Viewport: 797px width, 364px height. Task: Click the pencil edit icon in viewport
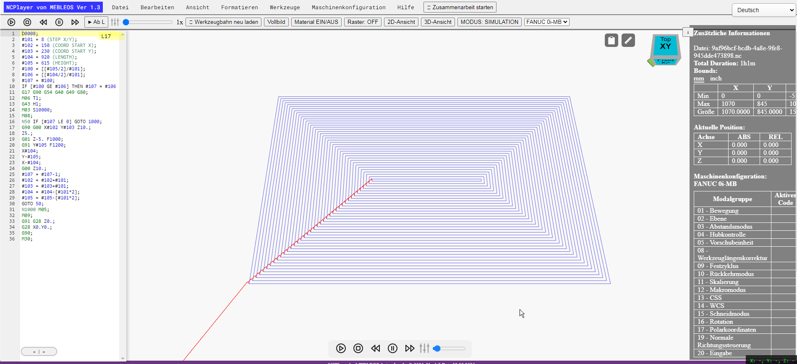pos(628,40)
